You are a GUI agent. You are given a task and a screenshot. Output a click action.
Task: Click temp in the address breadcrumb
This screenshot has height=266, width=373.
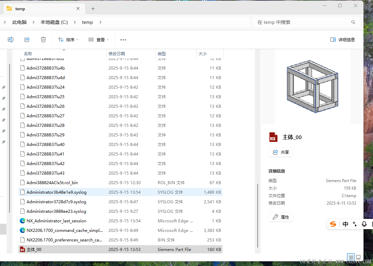point(87,22)
